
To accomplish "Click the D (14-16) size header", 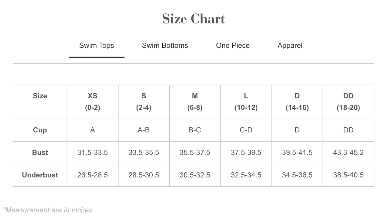I will pos(297,102).
